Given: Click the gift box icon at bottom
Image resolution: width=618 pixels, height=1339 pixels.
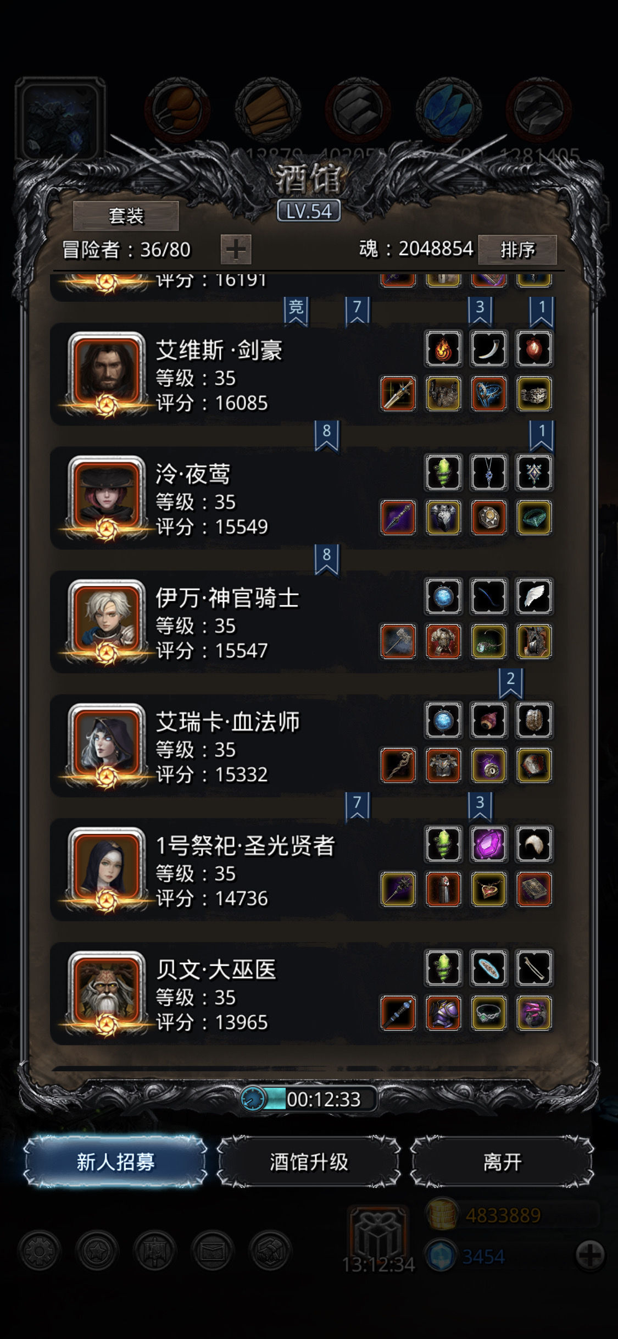Looking at the screenshot, I should click(x=378, y=1234).
